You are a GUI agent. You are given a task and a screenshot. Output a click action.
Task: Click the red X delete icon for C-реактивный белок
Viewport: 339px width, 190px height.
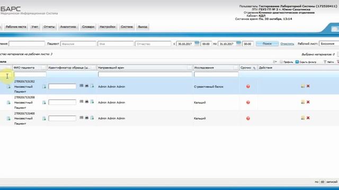tap(308, 86)
